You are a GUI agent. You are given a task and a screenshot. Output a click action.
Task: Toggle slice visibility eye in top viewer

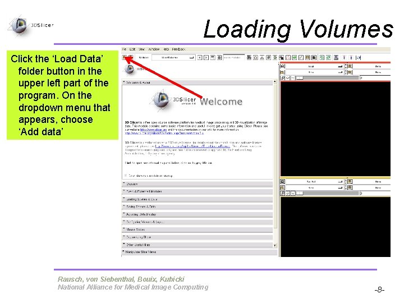[x=288, y=77]
